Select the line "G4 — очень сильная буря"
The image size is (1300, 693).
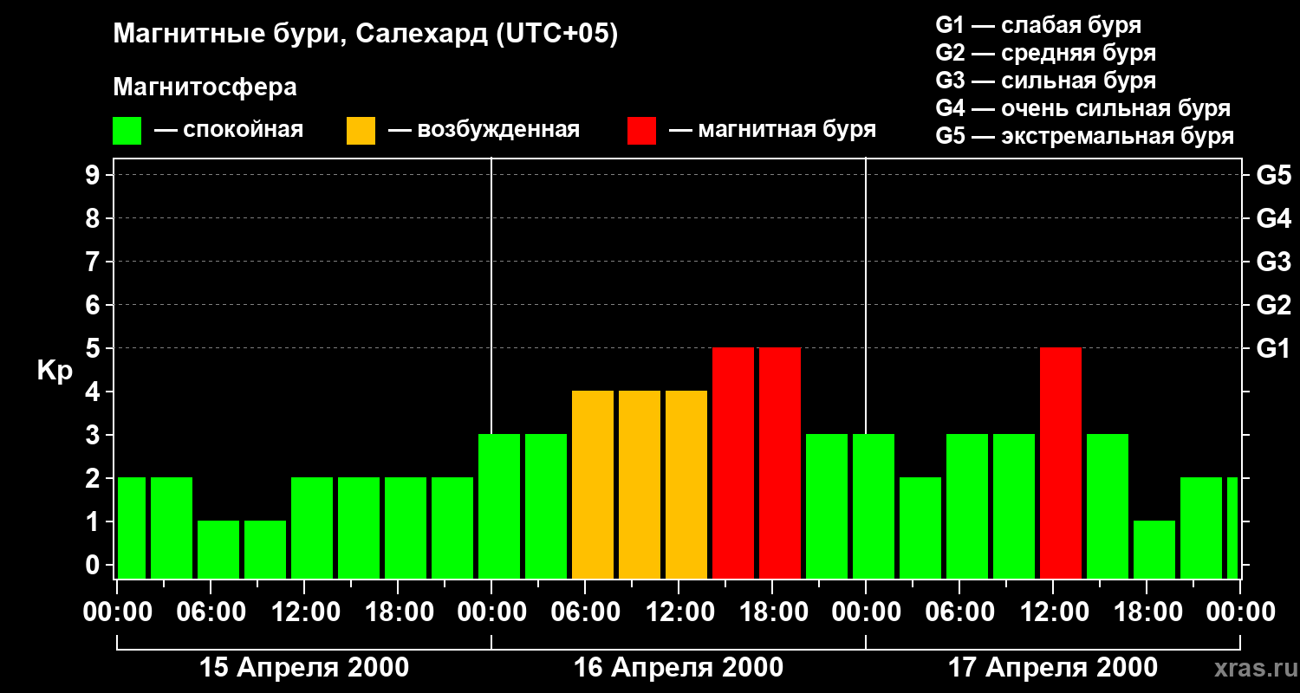[1083, 108]
